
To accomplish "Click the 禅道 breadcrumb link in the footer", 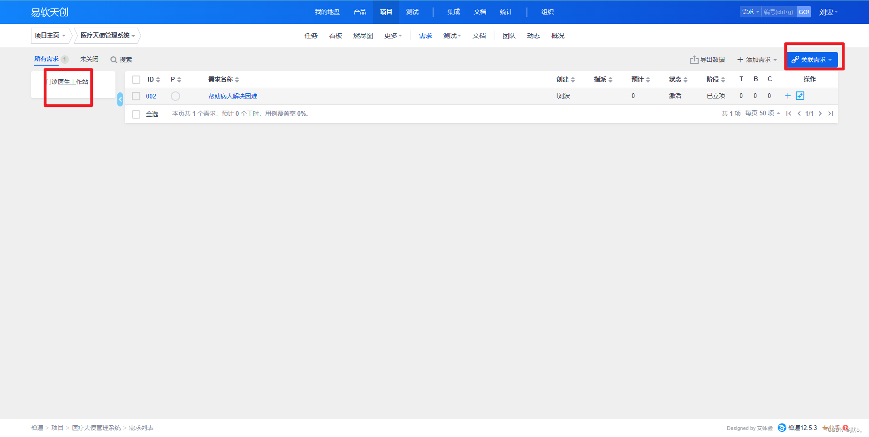I will click(x=37, y=428).
